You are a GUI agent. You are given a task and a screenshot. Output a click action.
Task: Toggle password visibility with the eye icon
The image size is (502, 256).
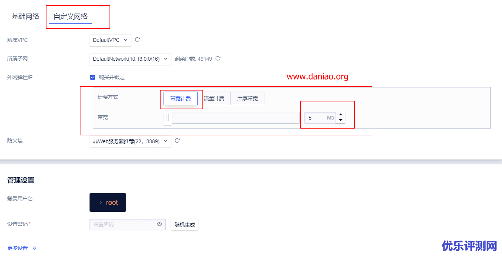pos(159,224)
